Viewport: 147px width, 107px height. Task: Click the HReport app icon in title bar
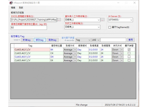11,3
